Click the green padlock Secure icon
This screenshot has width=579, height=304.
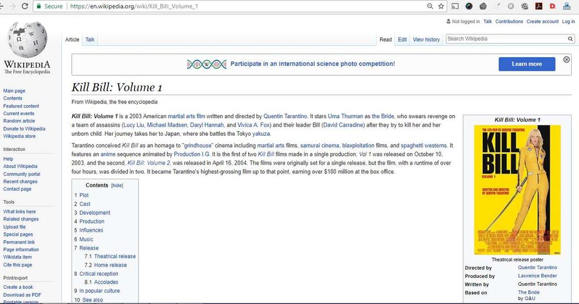click(x=39, y=6)
